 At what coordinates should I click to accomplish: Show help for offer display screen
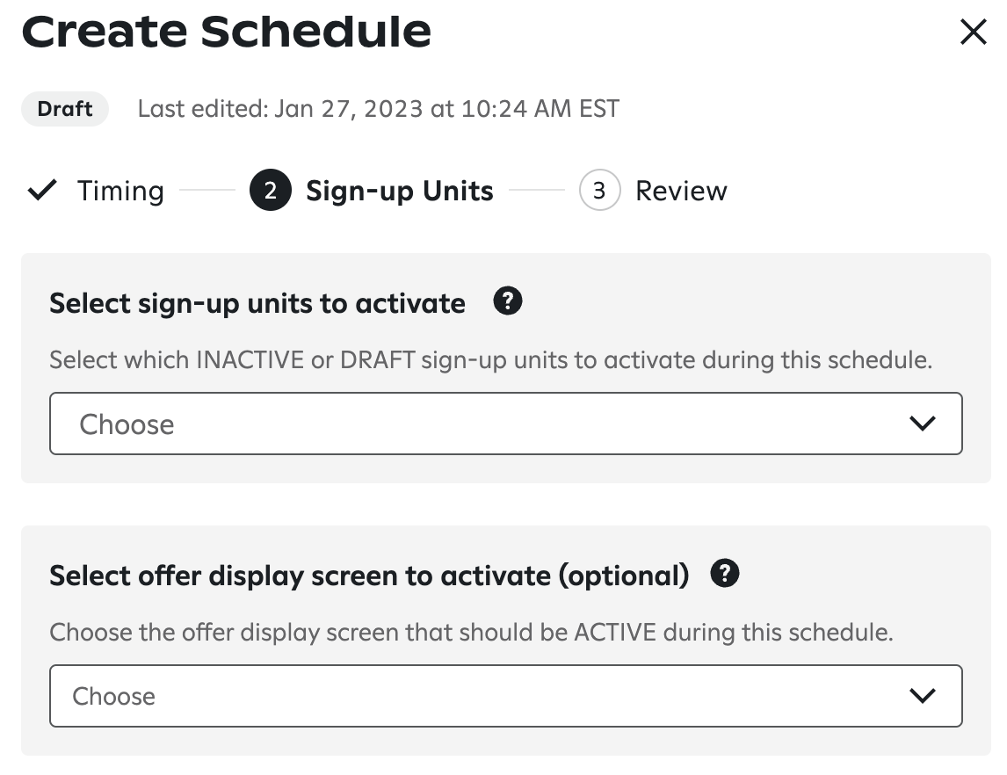(x=725, y=574)
